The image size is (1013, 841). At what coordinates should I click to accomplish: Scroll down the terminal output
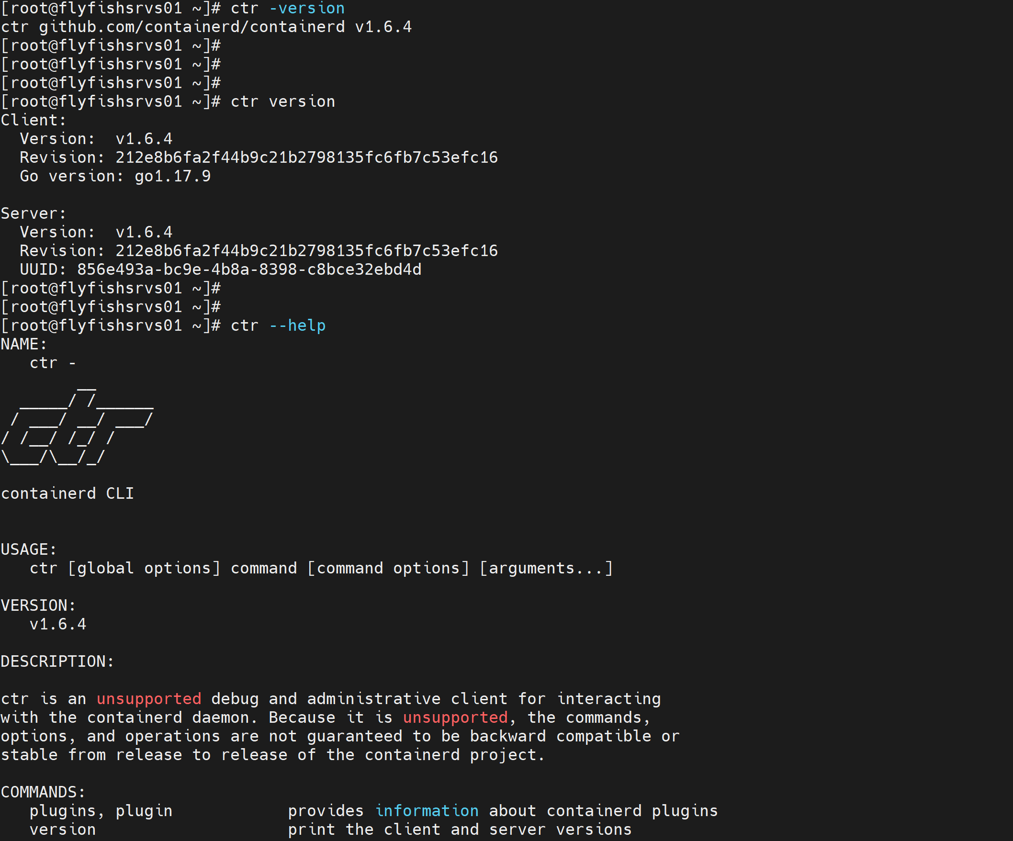pyautogui.click(x=506, y=832)
